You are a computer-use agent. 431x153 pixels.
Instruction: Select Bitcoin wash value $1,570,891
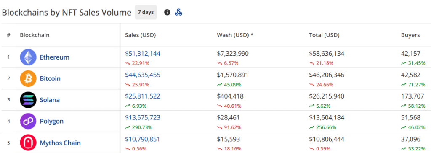(233, 75)
